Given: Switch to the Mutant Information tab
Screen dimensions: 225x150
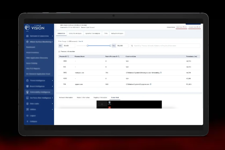Looking at the screenshot, I should click(83, 97).
